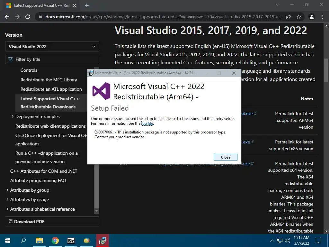Click the network tray icon
Image resolution: width=329 pixels, height=247 pixels.
point(280,241)
